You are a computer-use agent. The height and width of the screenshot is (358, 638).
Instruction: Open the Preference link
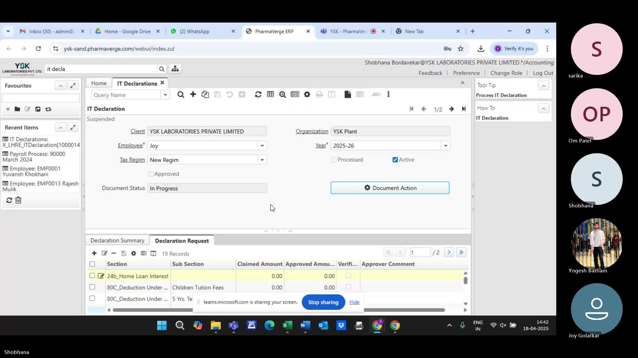[x=466, y=73]
